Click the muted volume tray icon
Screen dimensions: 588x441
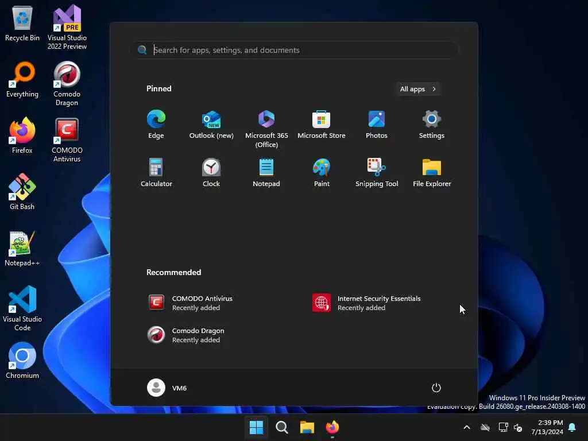[519, 427]
